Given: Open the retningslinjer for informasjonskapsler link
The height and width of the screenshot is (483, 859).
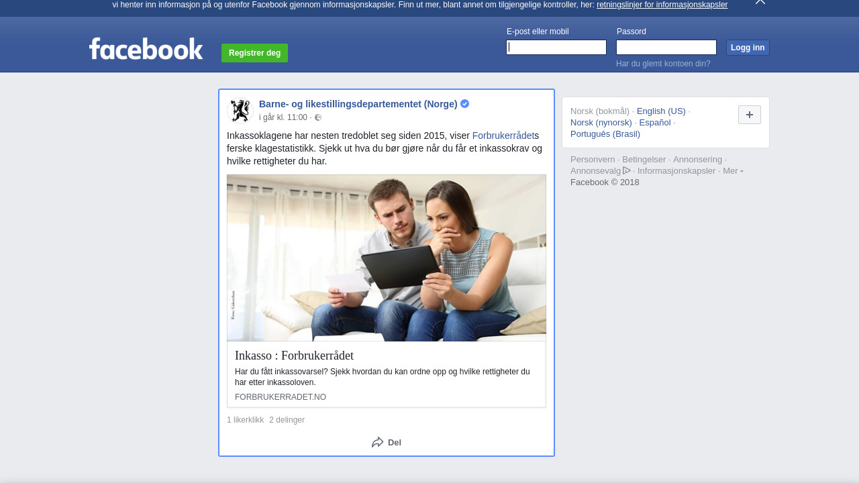Looking at the screenshot, I should (x=662, y=5).
